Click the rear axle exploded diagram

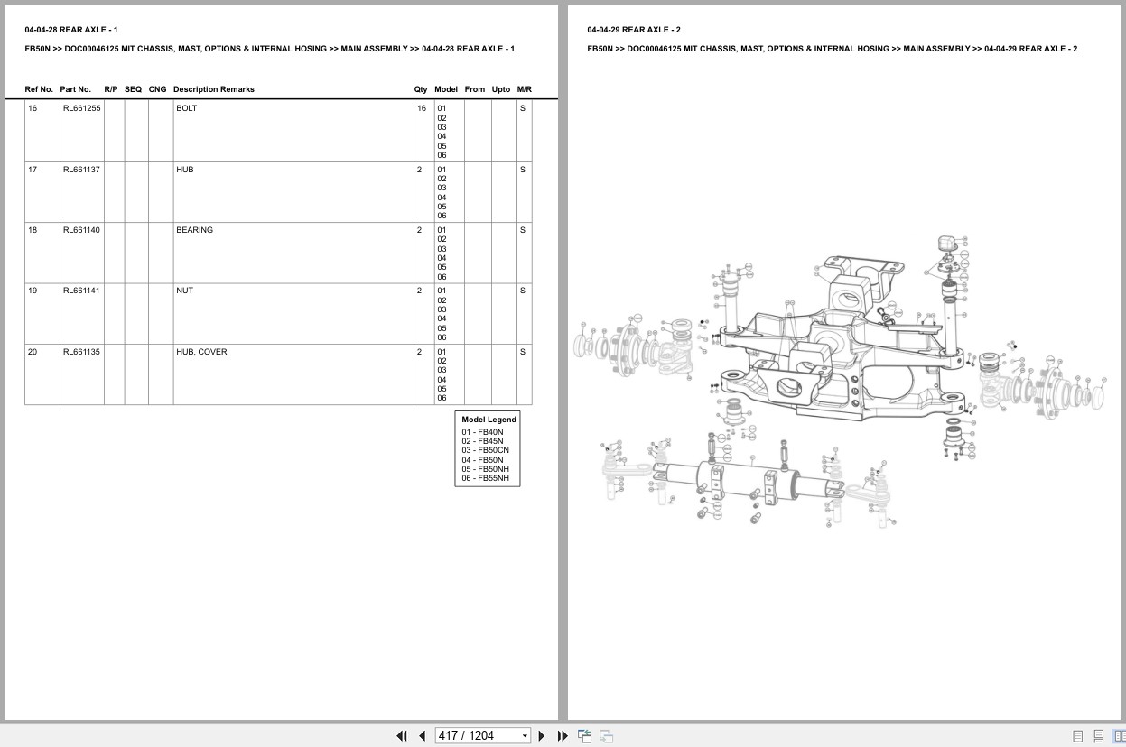click(839, 380)
